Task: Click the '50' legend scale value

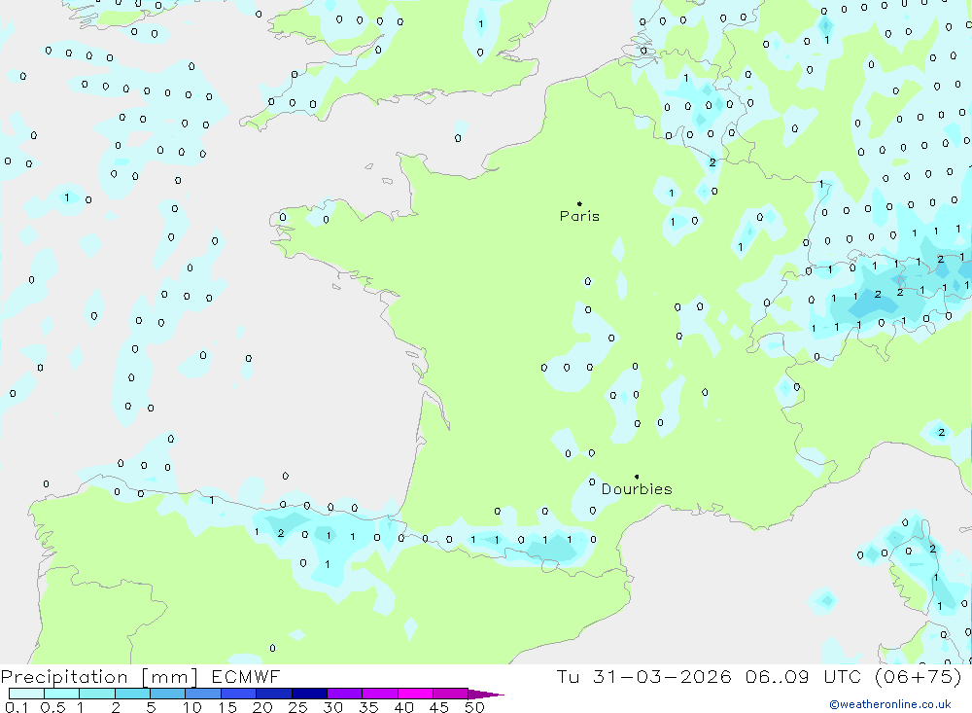Action: tap(474, 707)
